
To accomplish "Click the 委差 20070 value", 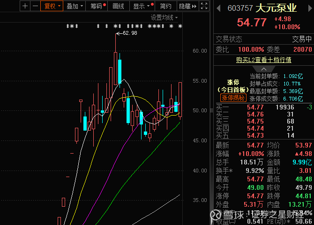I will click(303, 49).
